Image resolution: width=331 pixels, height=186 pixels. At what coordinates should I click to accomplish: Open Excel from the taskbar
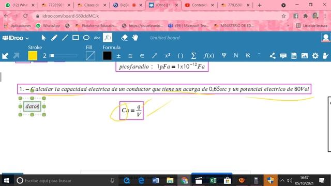tap(213, 180)
